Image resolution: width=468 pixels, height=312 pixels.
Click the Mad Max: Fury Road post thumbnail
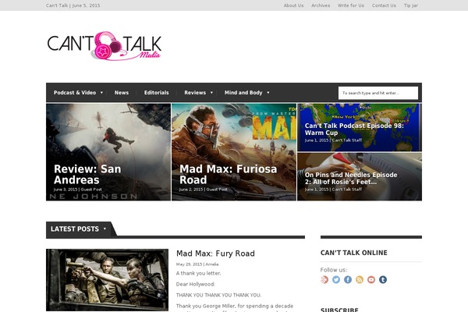pos(107,280)
